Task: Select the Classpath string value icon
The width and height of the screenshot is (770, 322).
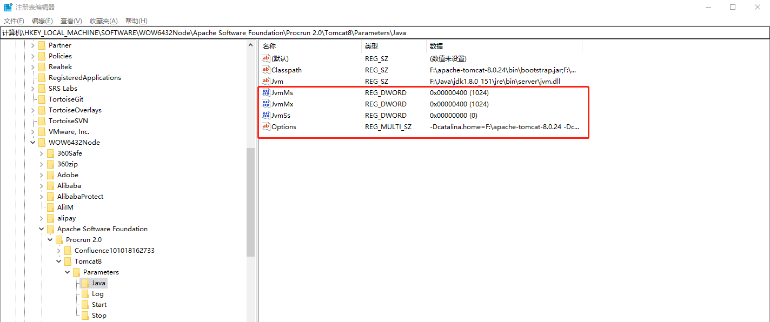Action: tap(266, 70)
